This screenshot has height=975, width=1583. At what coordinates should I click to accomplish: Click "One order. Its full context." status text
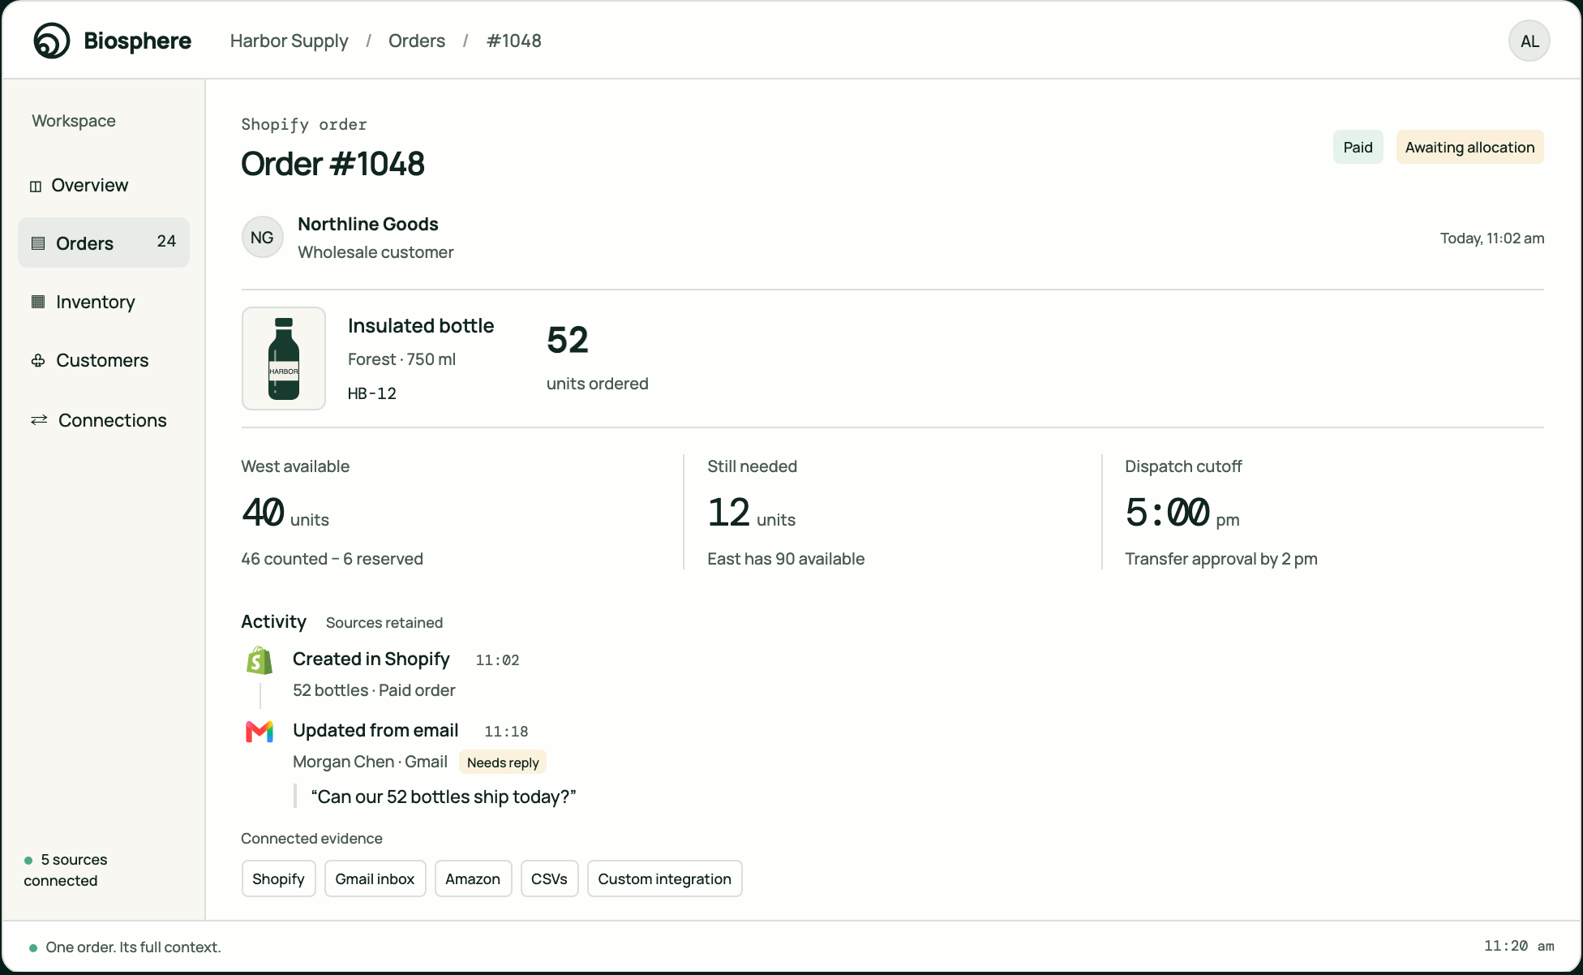coord(134,947)
